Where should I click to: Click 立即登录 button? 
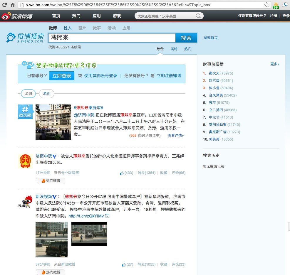click(x=62, y=76)
